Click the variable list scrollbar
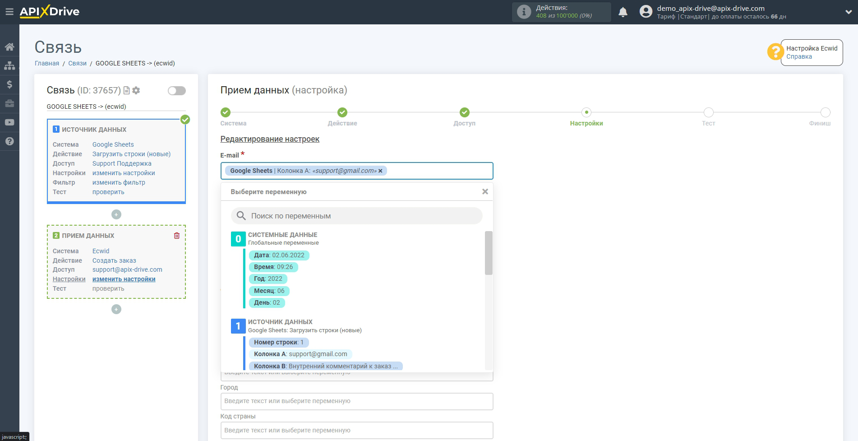The height and width of the screenshot is (441, 858). tap(489, 253)
